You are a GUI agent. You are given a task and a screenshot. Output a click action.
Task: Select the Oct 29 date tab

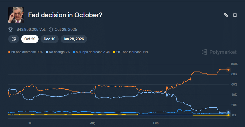(30, 39)
